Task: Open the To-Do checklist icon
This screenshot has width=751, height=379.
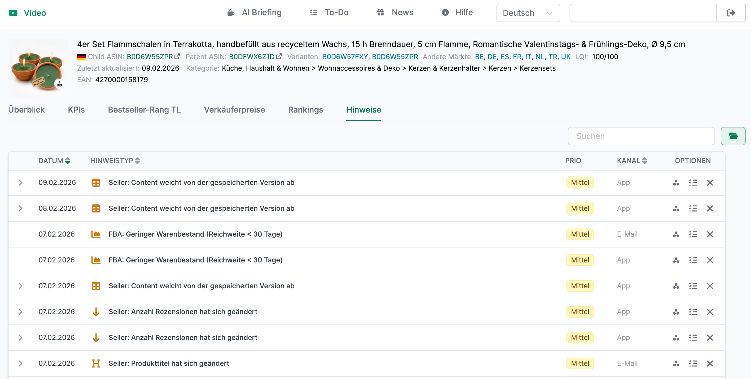Action: [313, 12]
